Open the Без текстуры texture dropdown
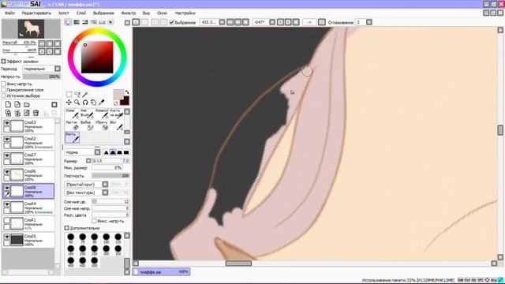 [105, 192]
